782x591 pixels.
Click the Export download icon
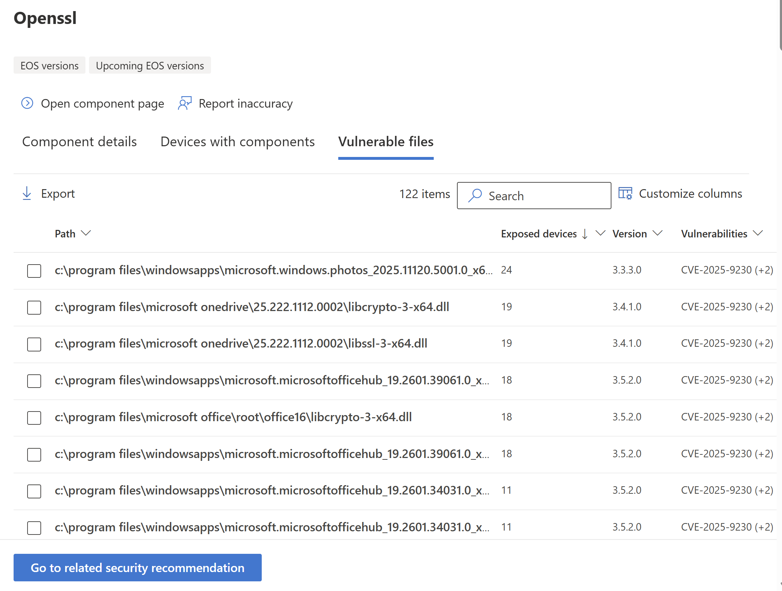pyautogui.click(x=27, y=193)
